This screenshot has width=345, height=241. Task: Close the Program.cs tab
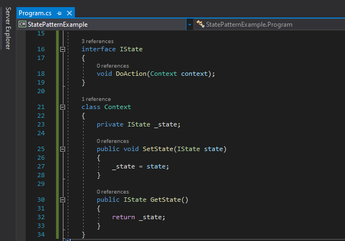pyautogui.click(x=69, y=13)
